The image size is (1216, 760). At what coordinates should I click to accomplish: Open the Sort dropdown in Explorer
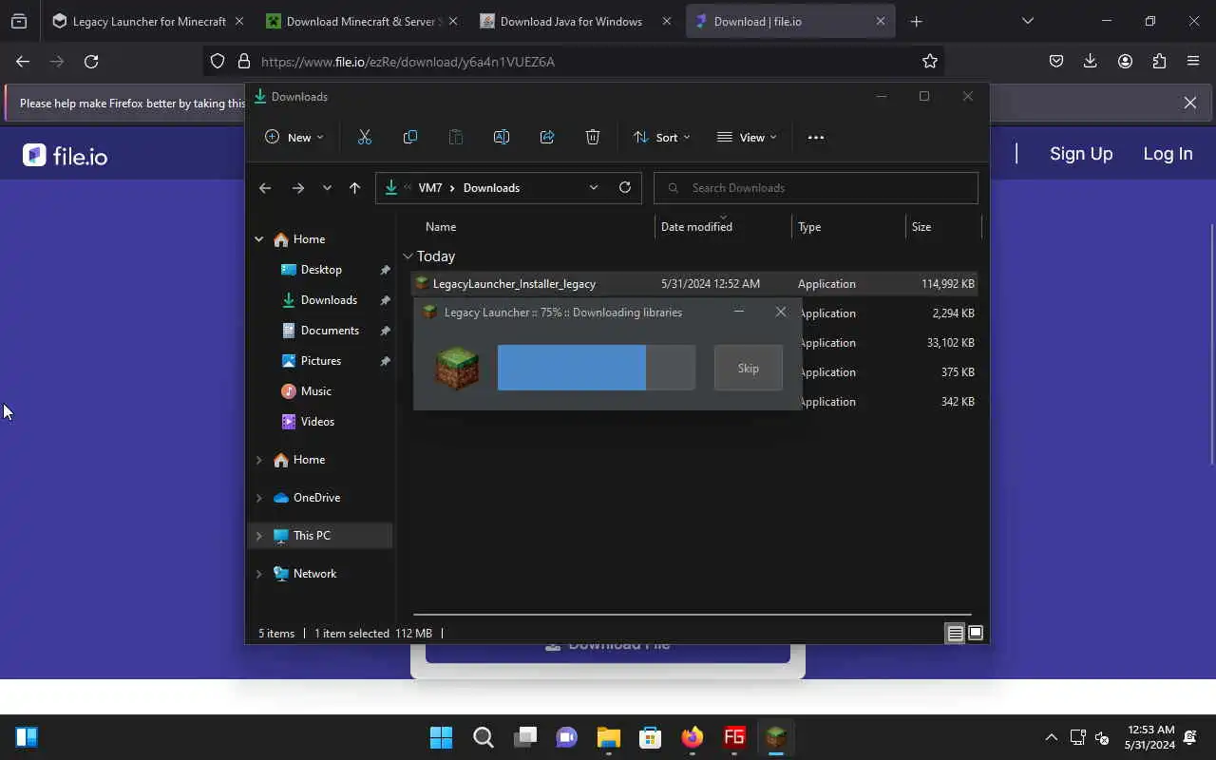click(662, 137)
